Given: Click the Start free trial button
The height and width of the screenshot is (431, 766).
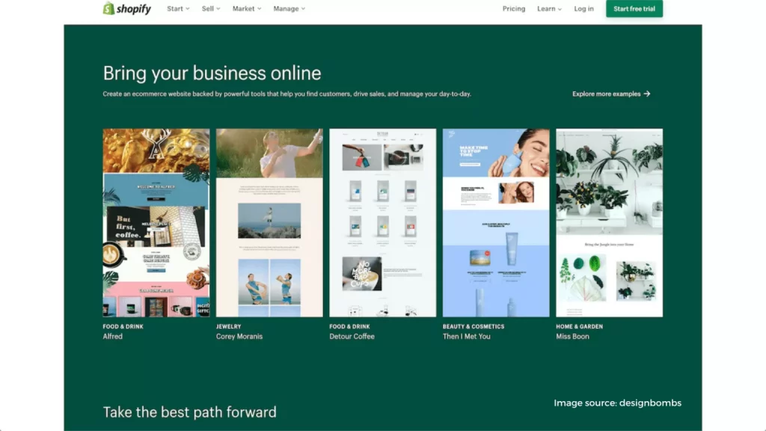Looking at the screenshot, I should (634, 9).
